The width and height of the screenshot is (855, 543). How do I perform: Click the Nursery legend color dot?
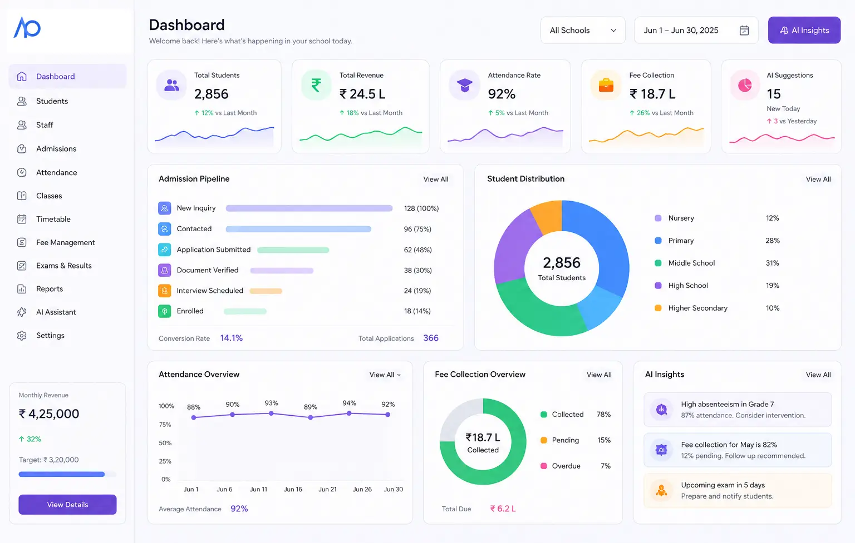coord(658,218)
